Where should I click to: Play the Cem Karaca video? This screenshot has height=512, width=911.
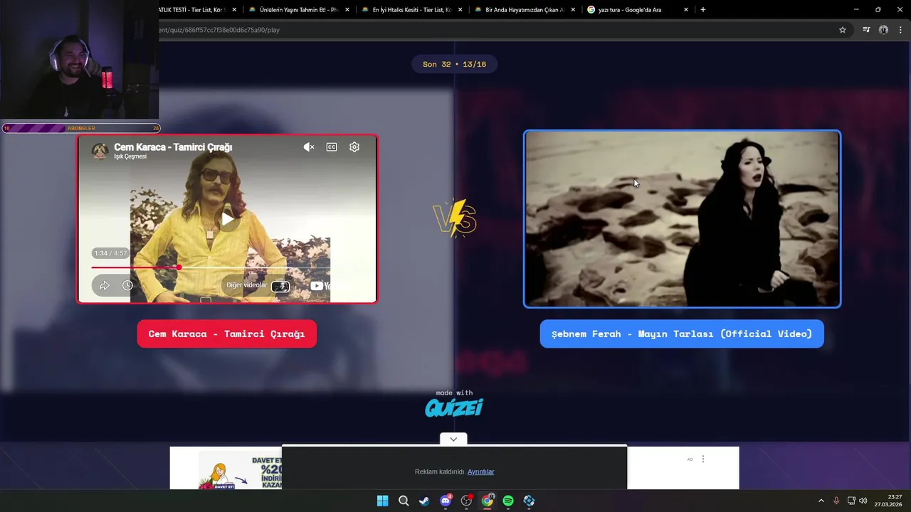click(227, 219)
